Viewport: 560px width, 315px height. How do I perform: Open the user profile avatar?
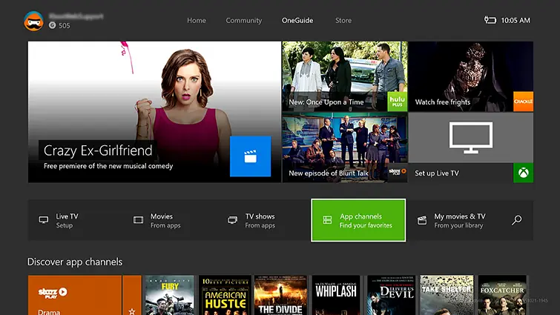pos(34,21)
